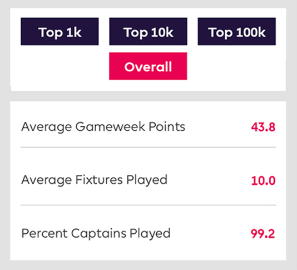Open the Top 100k rankings tab
Image resolution: width=297 pixels, height=270 pixels.
click(x=237, y=32)
